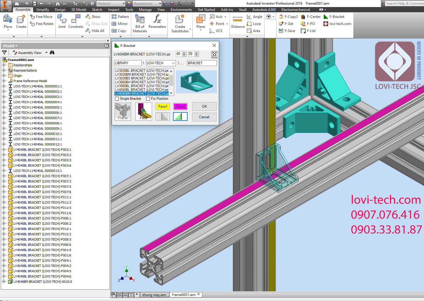Click the Create component tool
The width and height of the screenshot is (424, 301).
click(x=21, y=22)
